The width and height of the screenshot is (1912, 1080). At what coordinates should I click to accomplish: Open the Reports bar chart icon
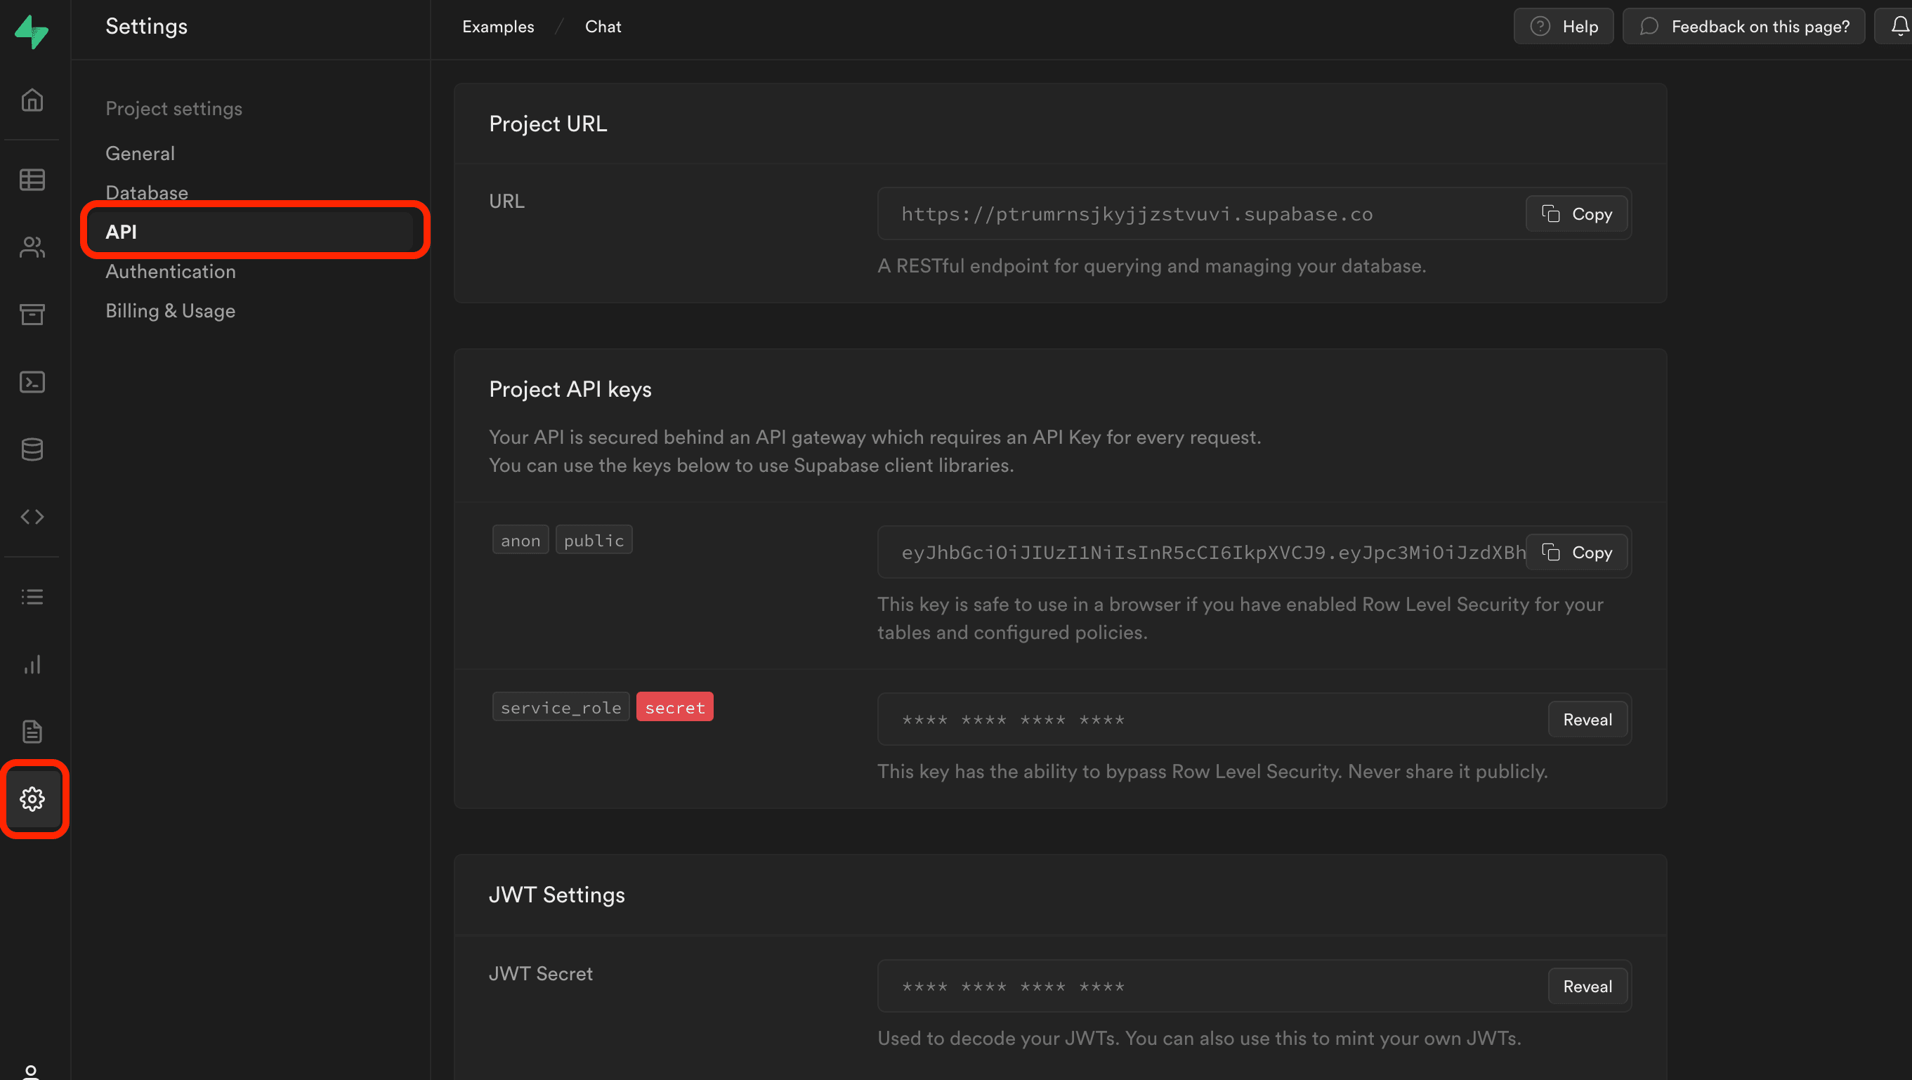click(x=32, y=664)
